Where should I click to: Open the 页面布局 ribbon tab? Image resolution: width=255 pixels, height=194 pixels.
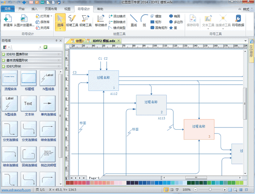(51, 8)
